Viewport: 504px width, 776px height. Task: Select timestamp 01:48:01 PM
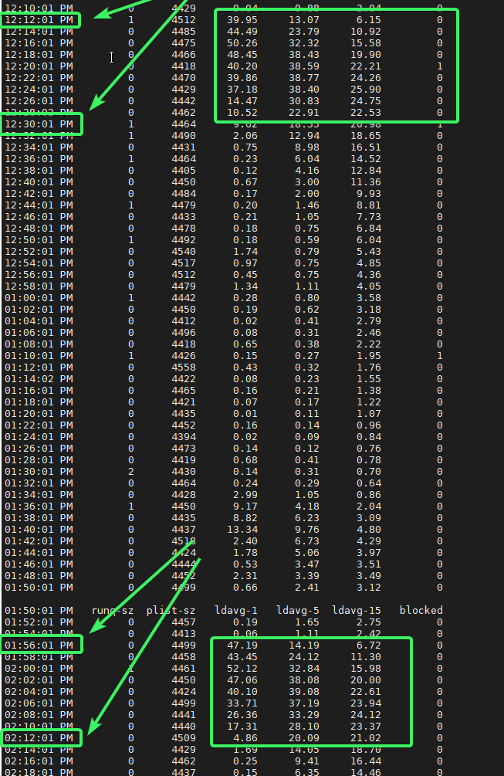pyautogui.click(x=39, y=576)
